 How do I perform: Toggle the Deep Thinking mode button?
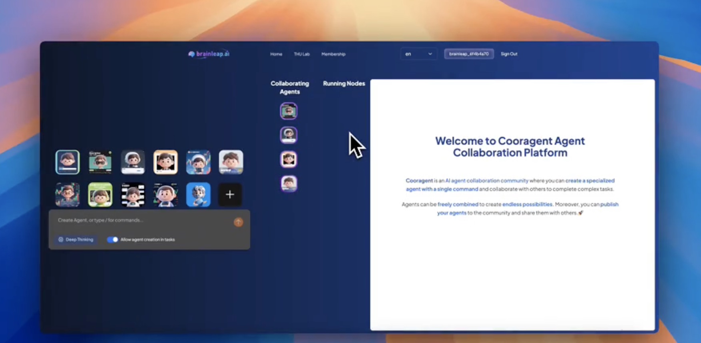[76, 239]
